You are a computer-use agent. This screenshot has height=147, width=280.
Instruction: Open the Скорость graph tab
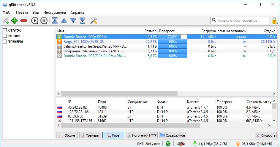pos(266,135)
